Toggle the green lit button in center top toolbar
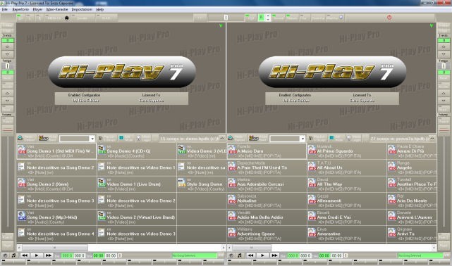452x266 pixels. tap(261, 18)
